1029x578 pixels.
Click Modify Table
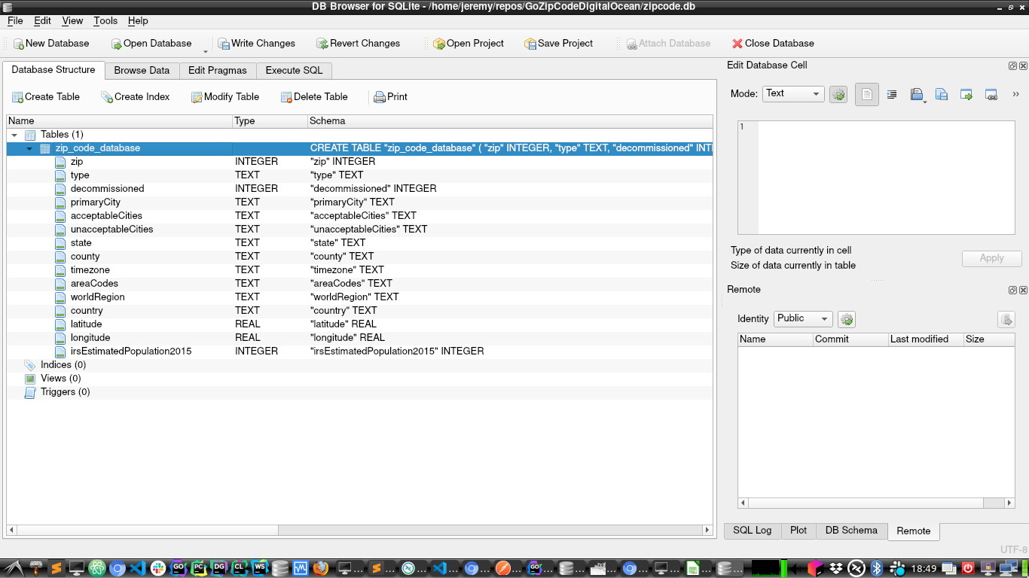click(x=225, y=97)
